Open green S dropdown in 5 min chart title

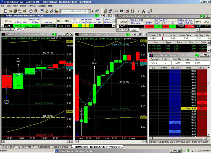(x=128, y=34)
